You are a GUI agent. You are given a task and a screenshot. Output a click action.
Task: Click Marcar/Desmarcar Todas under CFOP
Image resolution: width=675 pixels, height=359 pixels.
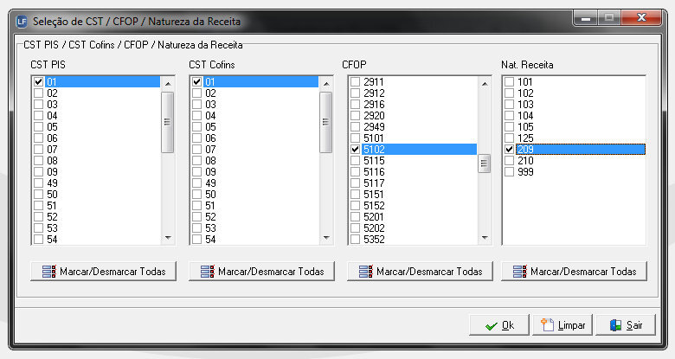421,271
